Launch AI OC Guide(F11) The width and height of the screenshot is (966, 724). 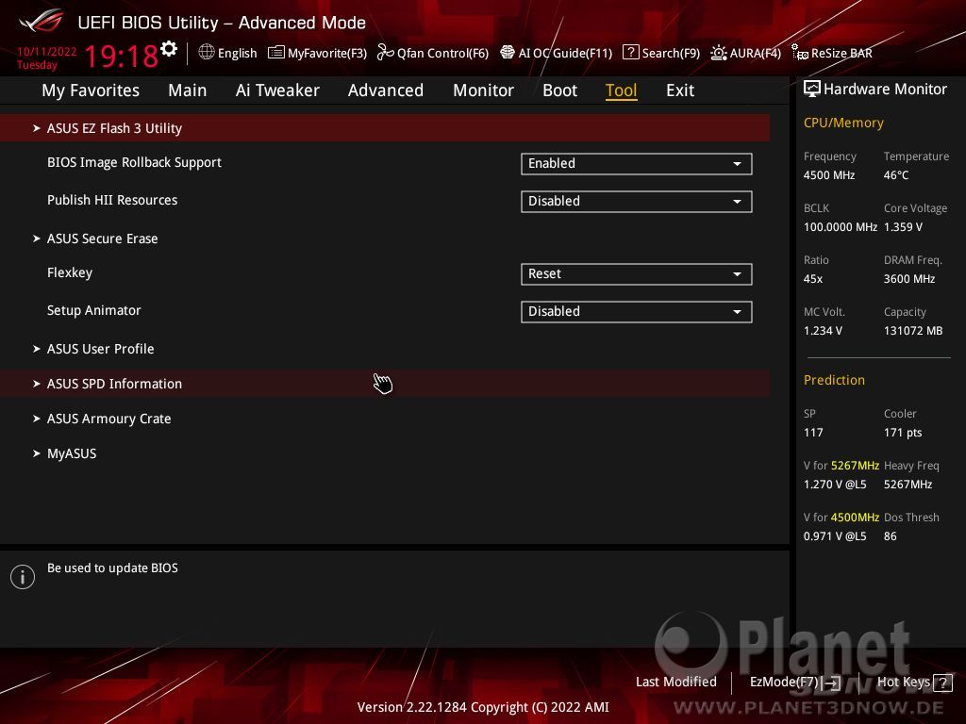click(557, 53)
